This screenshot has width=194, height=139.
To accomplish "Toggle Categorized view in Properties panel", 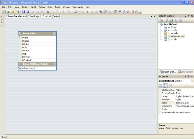I will (161, 85).
